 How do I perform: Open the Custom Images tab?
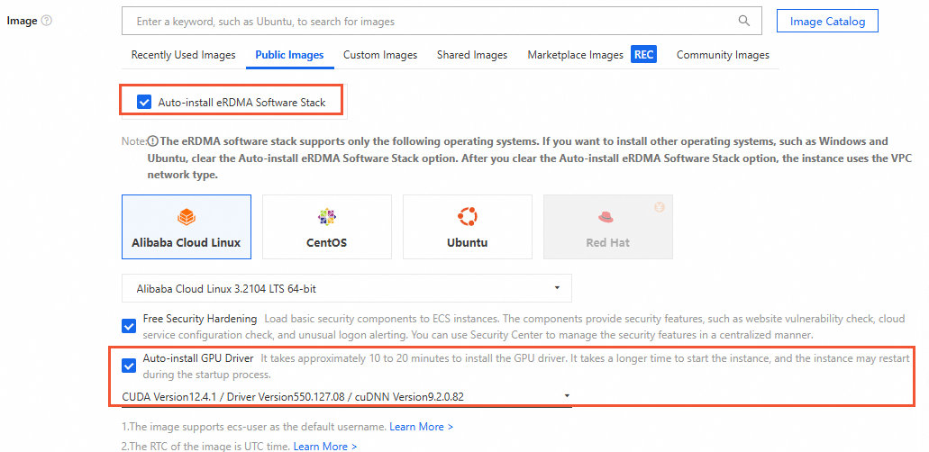pos(380,55)
